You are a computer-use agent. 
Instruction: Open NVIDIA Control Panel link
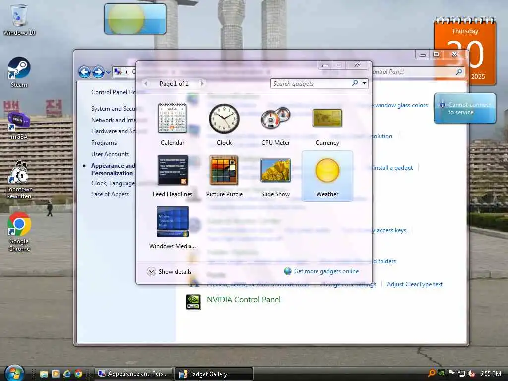(244, 299)
